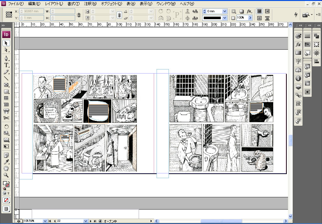Open the Layers panel icon
The image size is (322, 224).
point(298,87)
